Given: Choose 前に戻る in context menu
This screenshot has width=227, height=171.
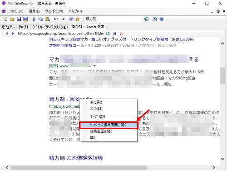Looking at the screenshot, I should pos(109,102).
